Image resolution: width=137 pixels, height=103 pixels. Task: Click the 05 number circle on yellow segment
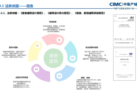click(x=37, y=45)
